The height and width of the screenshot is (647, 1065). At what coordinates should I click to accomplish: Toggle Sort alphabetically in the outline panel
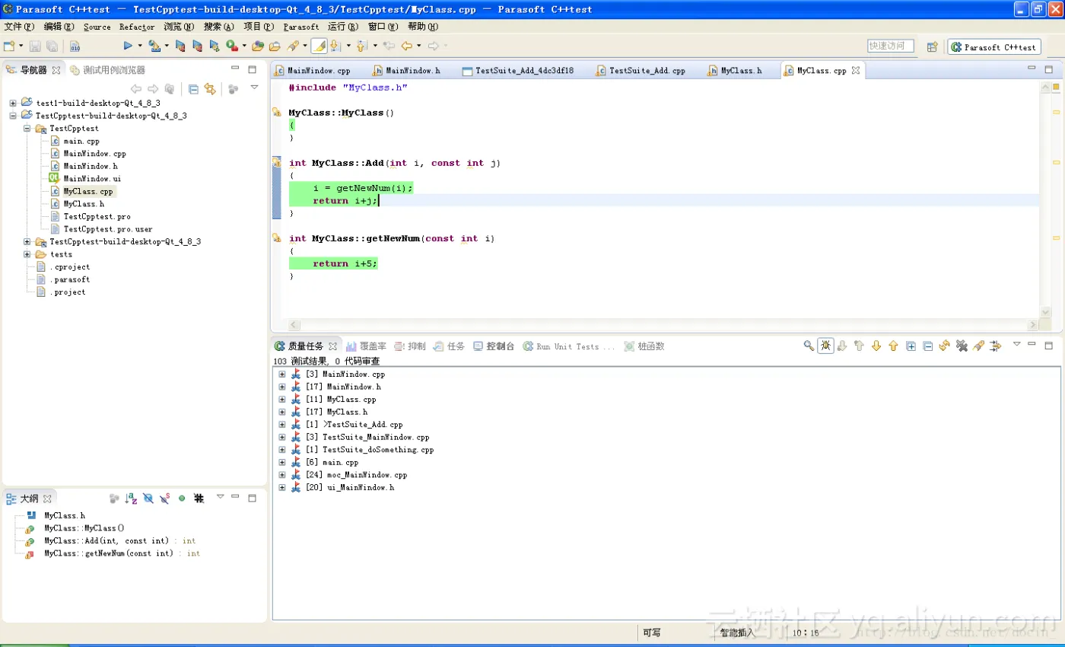point(131,498)
